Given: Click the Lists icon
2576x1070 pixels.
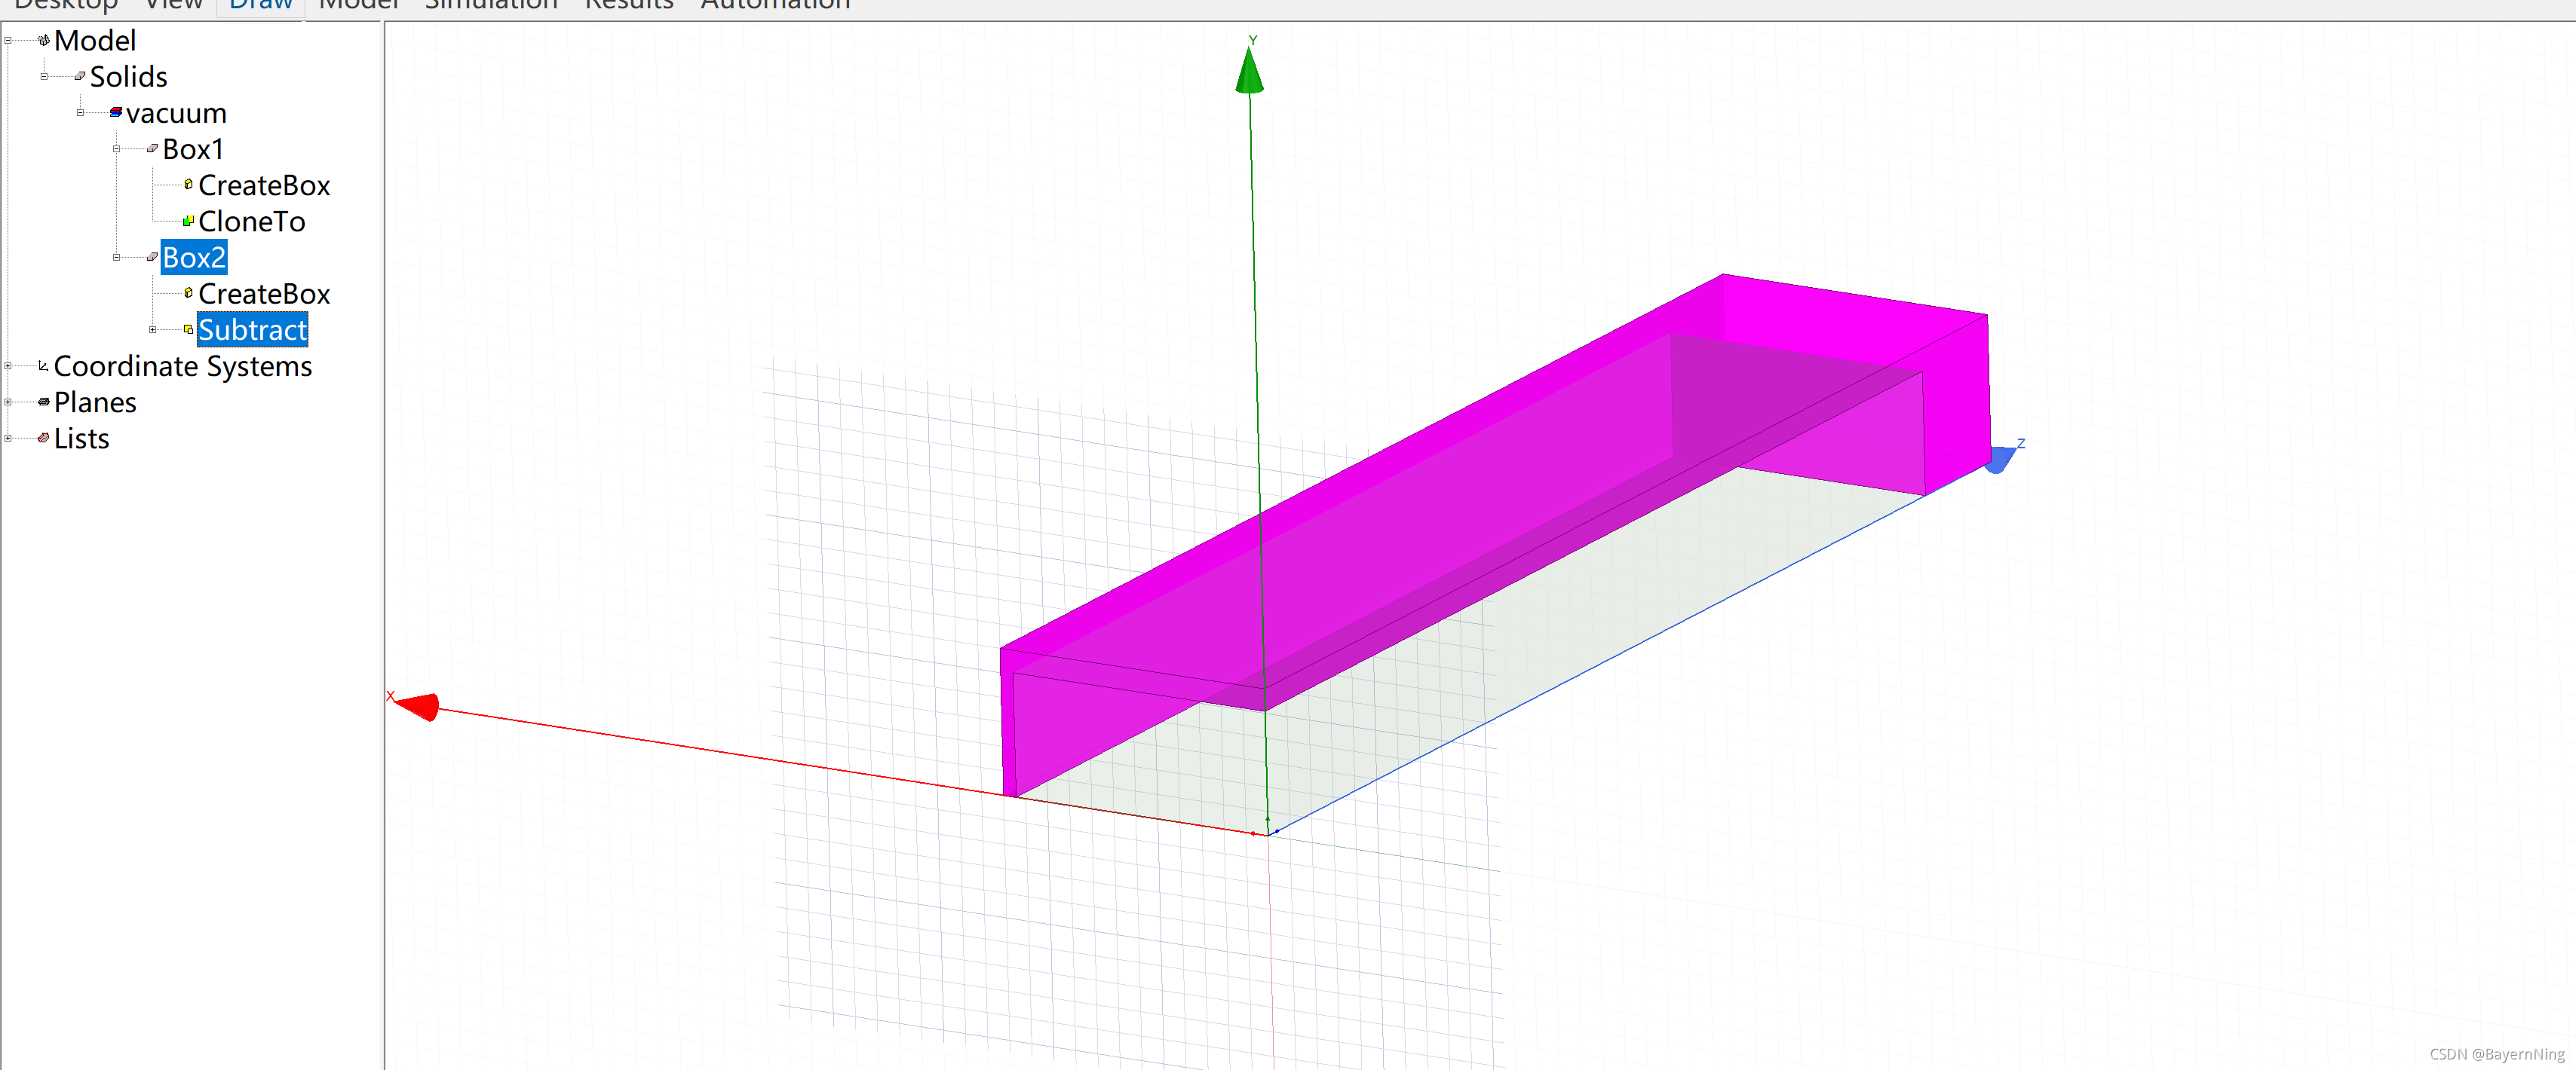Looking at the screenshot, I should pos(43,438).
